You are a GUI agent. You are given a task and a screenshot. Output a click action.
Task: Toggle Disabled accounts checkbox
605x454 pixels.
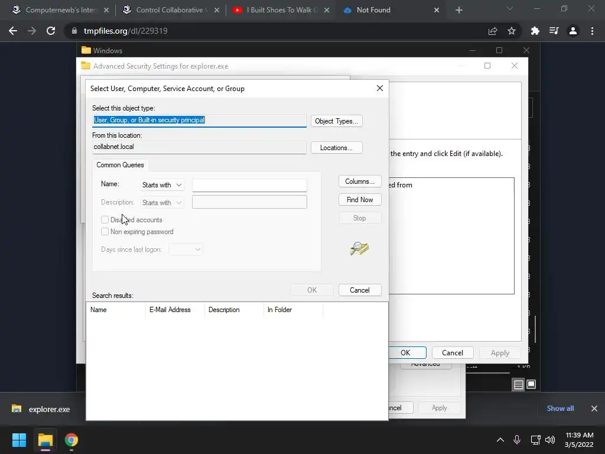coord(105,220)
